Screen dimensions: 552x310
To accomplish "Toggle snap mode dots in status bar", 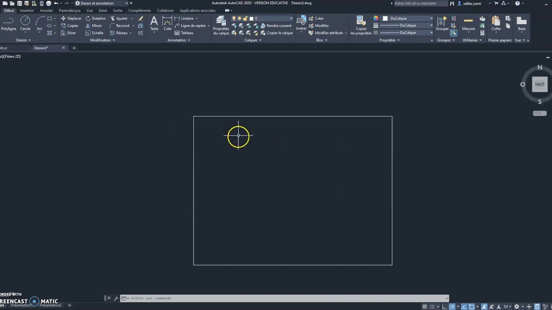I will tap(432, 307).
